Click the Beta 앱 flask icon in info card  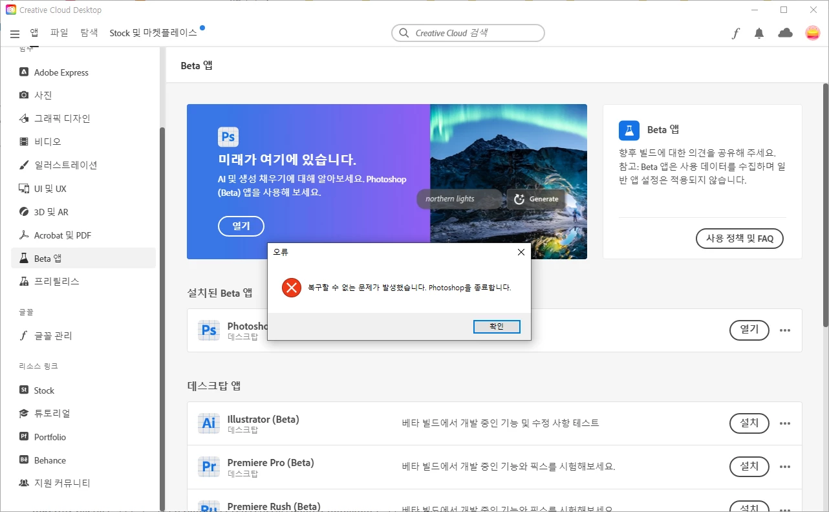coord(629,130)
